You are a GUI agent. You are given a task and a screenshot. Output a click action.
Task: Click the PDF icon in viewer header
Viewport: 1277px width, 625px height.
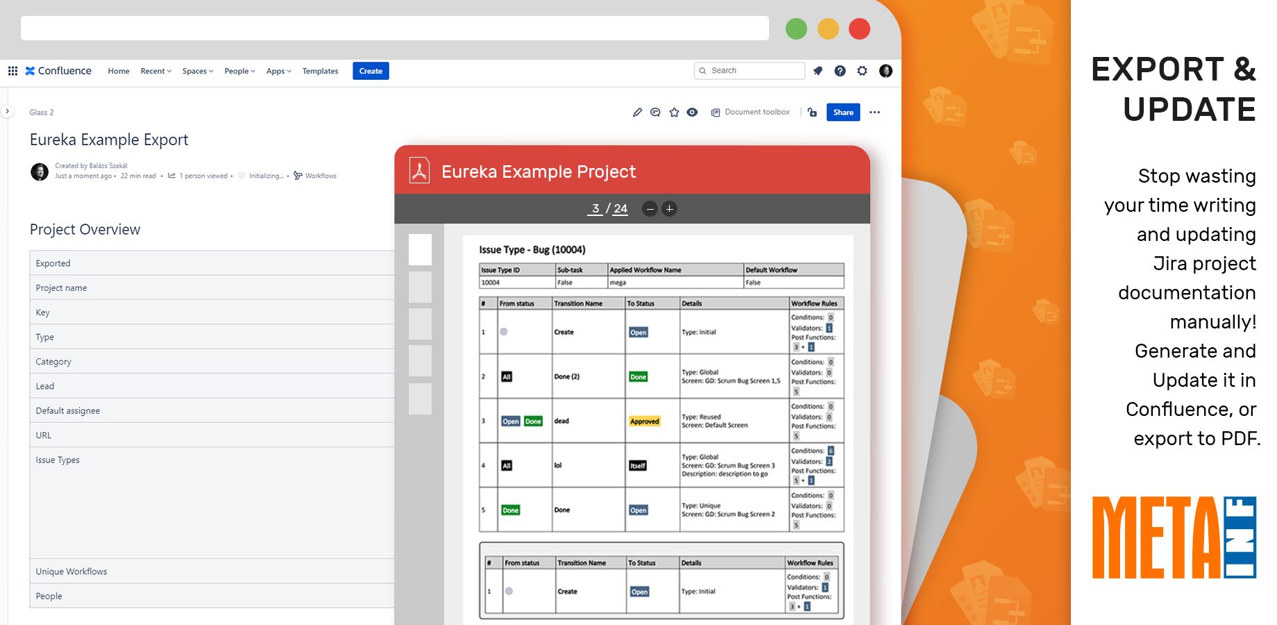tap(419, 170)
